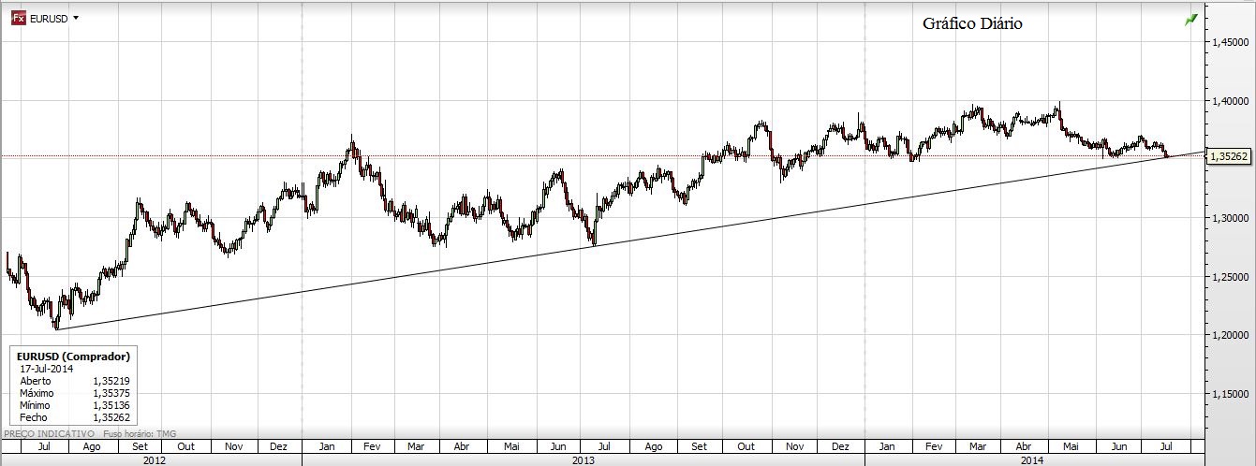Select the EURUSD symbol name at top left
Image resolution: width=1256 pixels, height=466 pixels.
tap(49, 19)
